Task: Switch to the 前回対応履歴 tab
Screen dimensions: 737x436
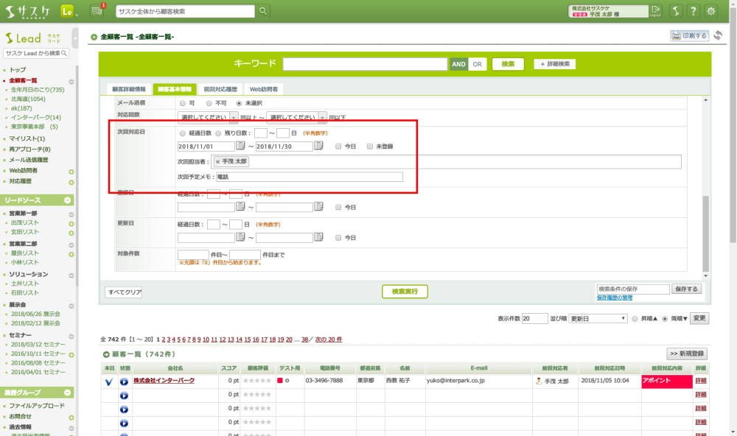Action: coord(219,89)
